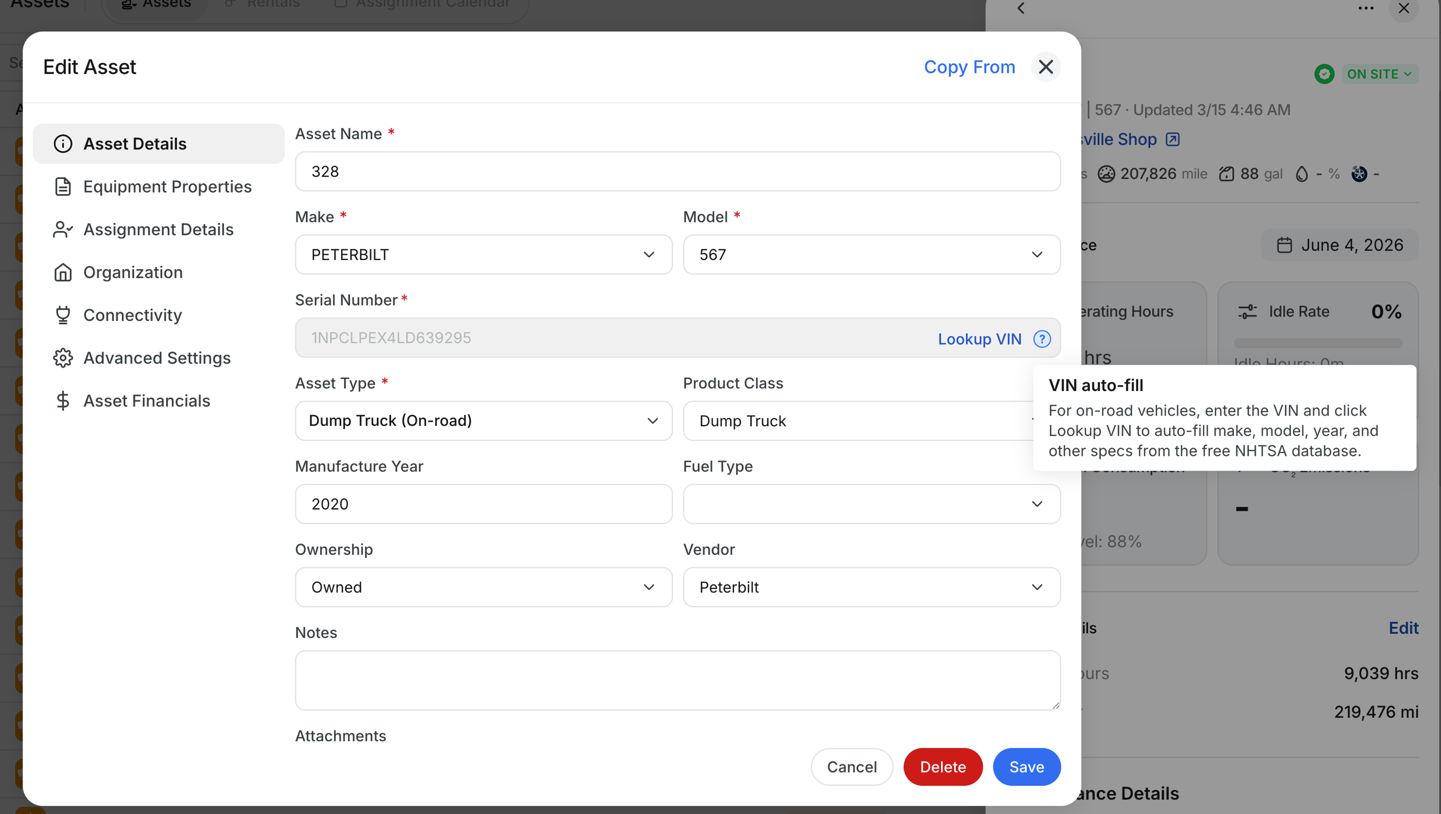Click the user-check icon for Assignment Details
This screenshot has height=814, width=1441.
(x=63, y=229)
